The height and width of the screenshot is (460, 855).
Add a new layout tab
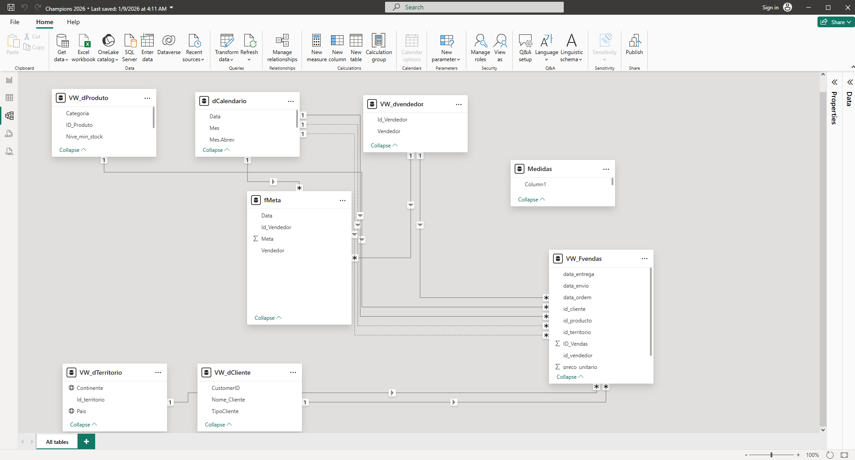(86, 442)
